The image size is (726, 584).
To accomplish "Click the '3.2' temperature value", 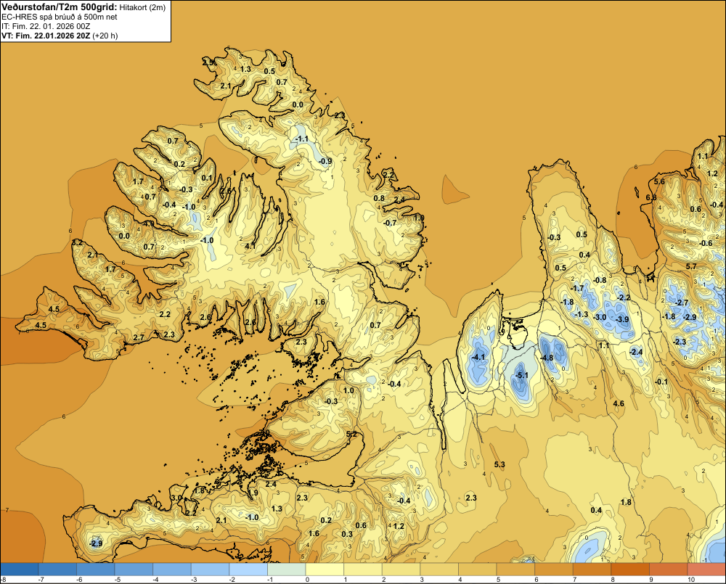I will 78,242.
